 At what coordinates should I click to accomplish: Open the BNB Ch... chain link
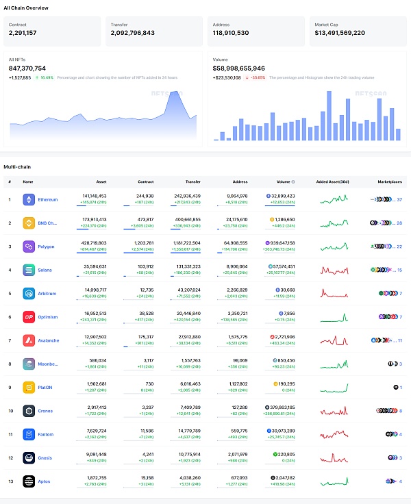coord(47,223)
